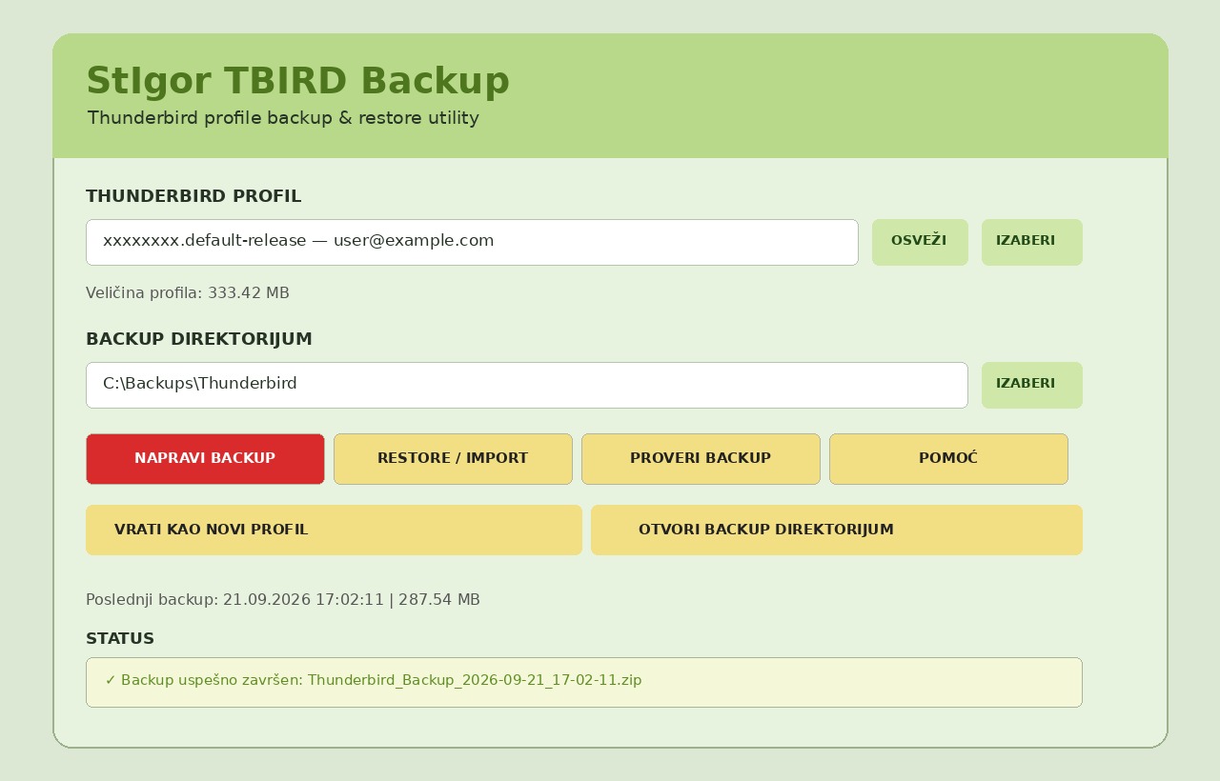This screenshot has width=1220, height=781.
Task: Open the RESTORE / IMPORT function
Action: 453,459
